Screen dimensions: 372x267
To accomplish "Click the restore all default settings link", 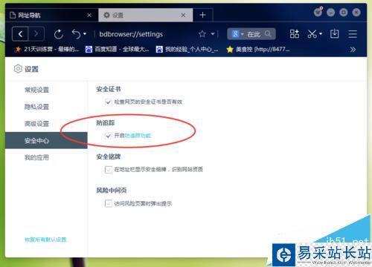I will click(x=45, y=240).
